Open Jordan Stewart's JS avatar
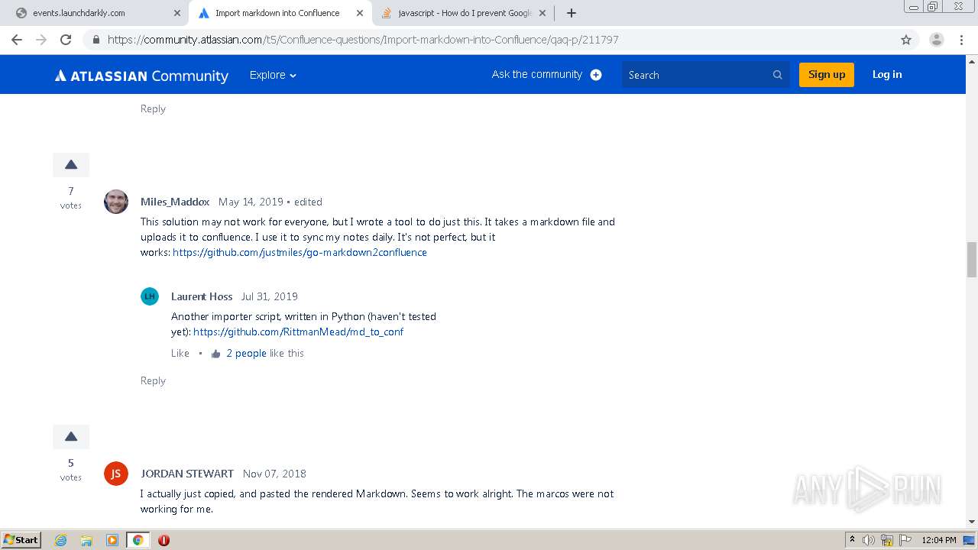Screen dimensions: 978x550 [116, 474]
